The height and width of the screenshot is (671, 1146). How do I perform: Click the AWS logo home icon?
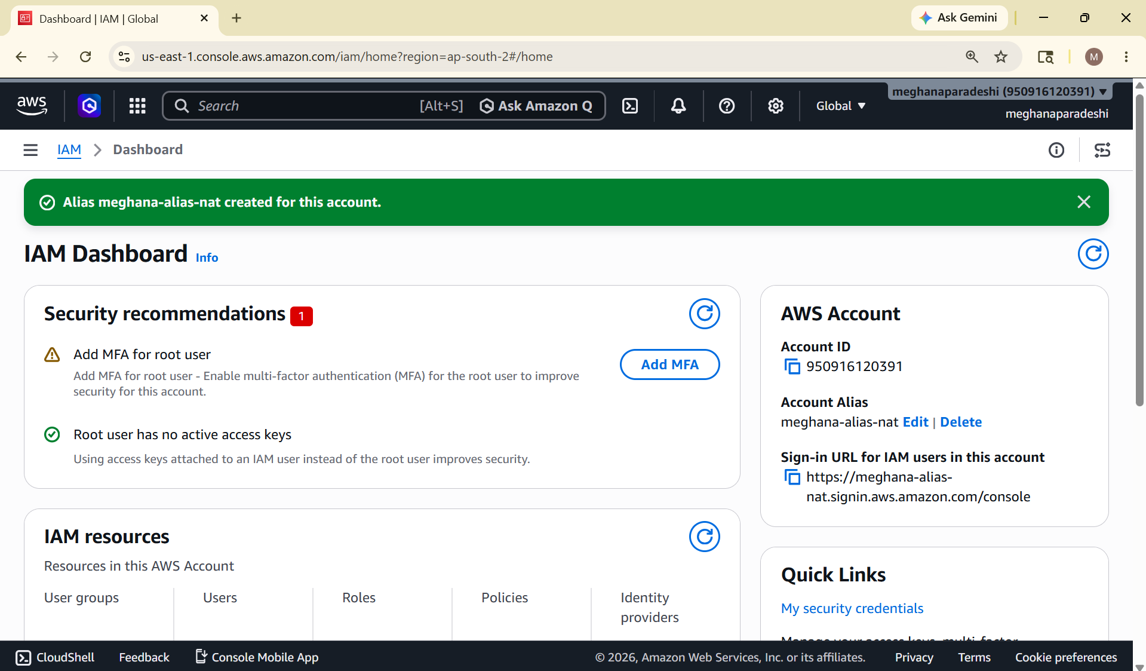click(x=32, y=106)
